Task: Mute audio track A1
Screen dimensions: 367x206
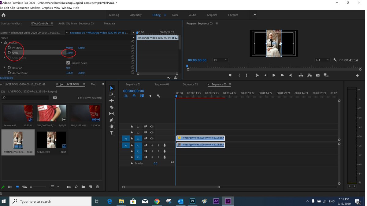Action: (152, 145)
